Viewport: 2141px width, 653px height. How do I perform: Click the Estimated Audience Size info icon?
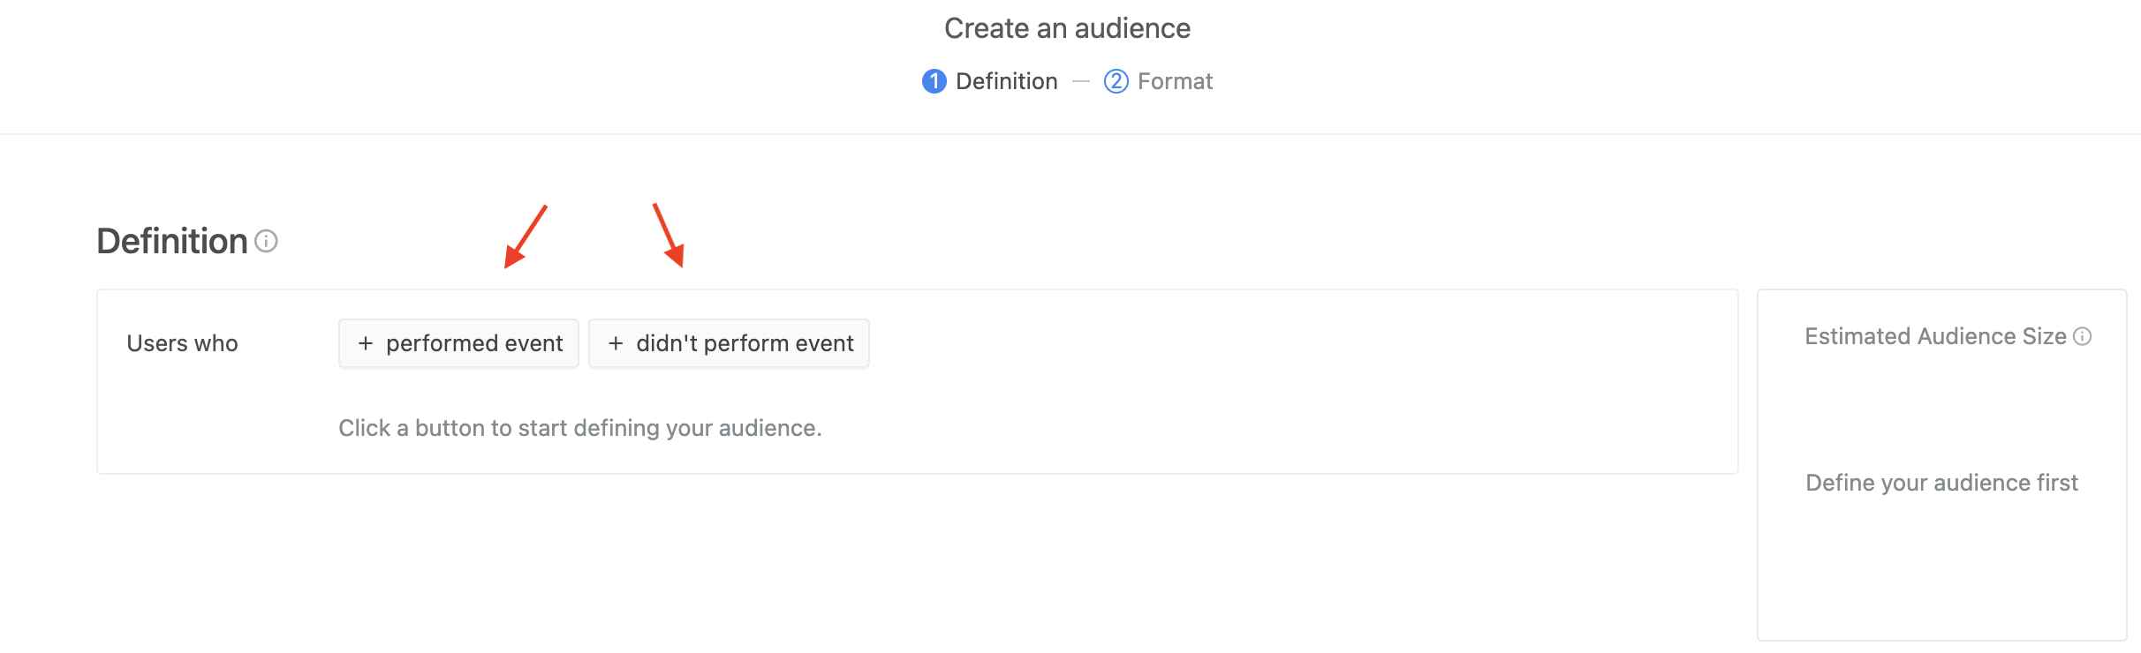(2082, 336)
